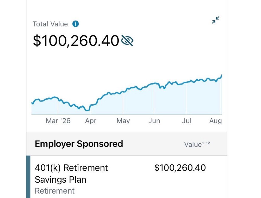Viewport: 261px width, 198px height.
Task: Click the Total Value label
Action: click(x=50, y=24)
